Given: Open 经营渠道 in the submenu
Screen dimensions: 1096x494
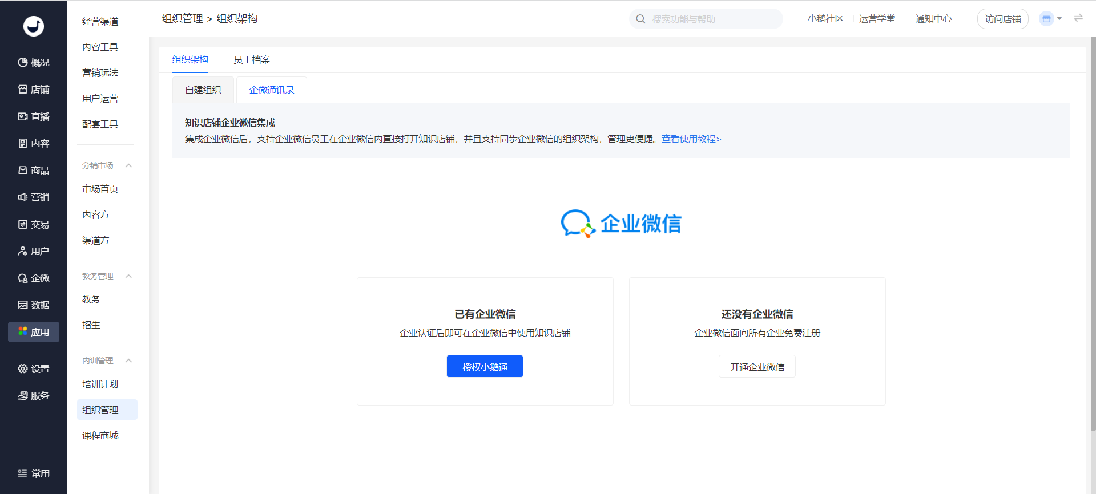Looking at the screenshot, I should pyautogui.click(x=100, y=21).
